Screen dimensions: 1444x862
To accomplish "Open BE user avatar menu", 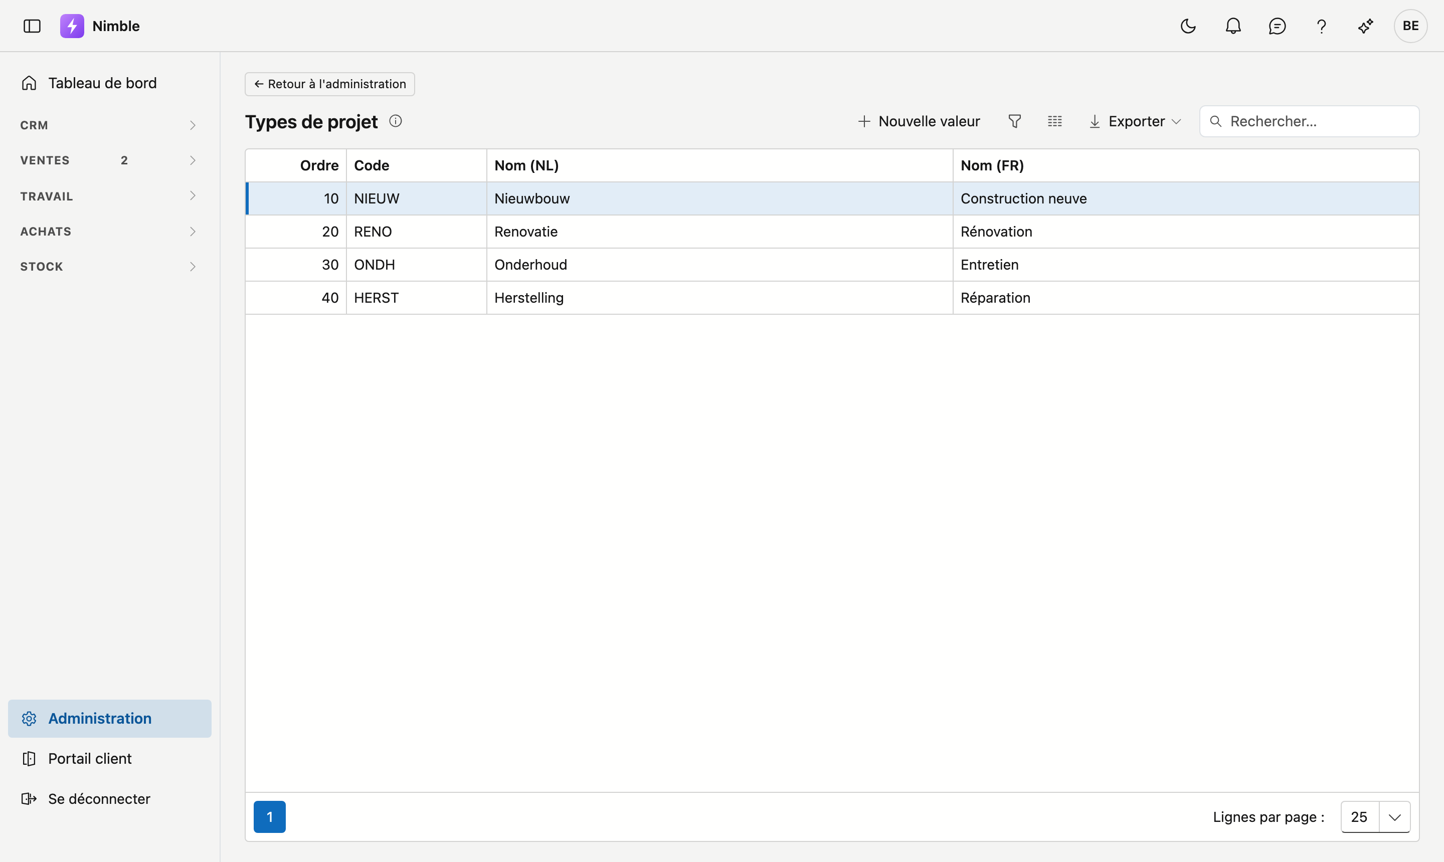I will point(1410,26).
